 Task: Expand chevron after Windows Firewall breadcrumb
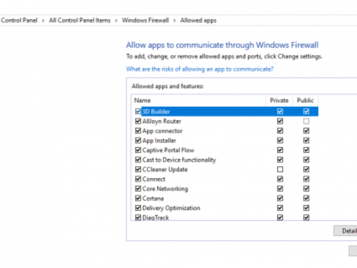[x=175, y=21]
